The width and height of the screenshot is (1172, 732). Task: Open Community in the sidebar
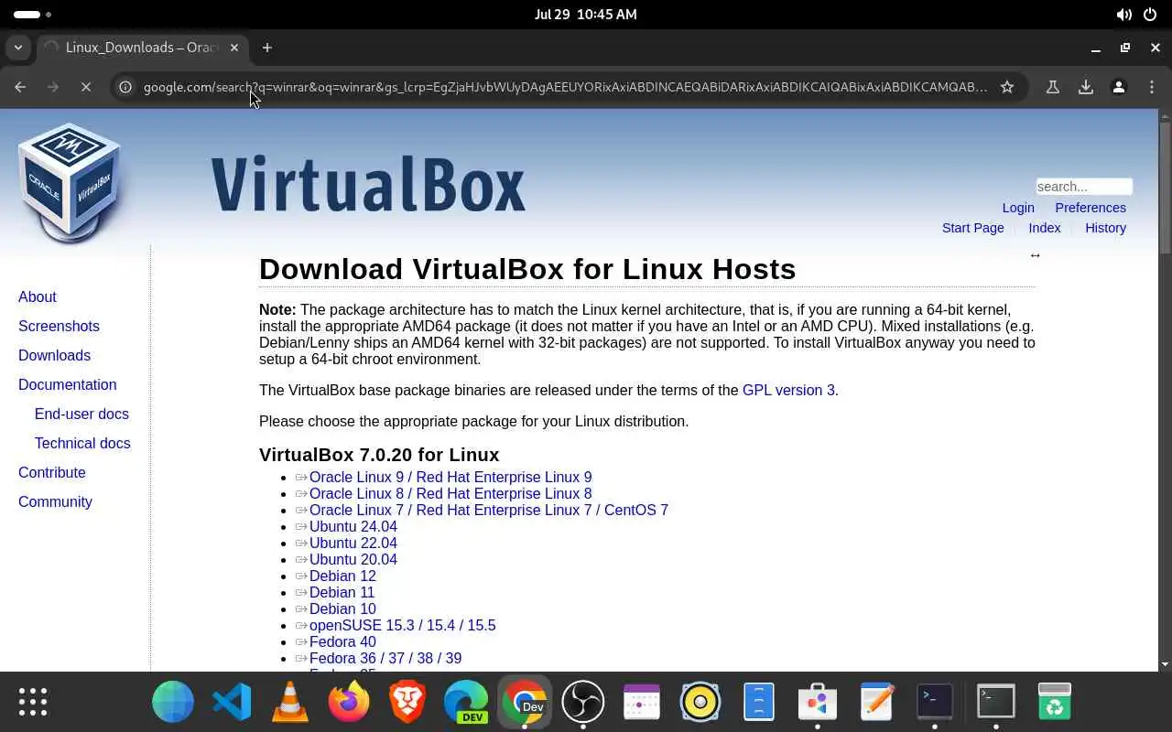(x=55, y=501)
